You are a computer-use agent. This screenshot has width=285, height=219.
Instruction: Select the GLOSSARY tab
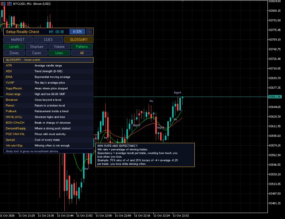pos(79,39)
